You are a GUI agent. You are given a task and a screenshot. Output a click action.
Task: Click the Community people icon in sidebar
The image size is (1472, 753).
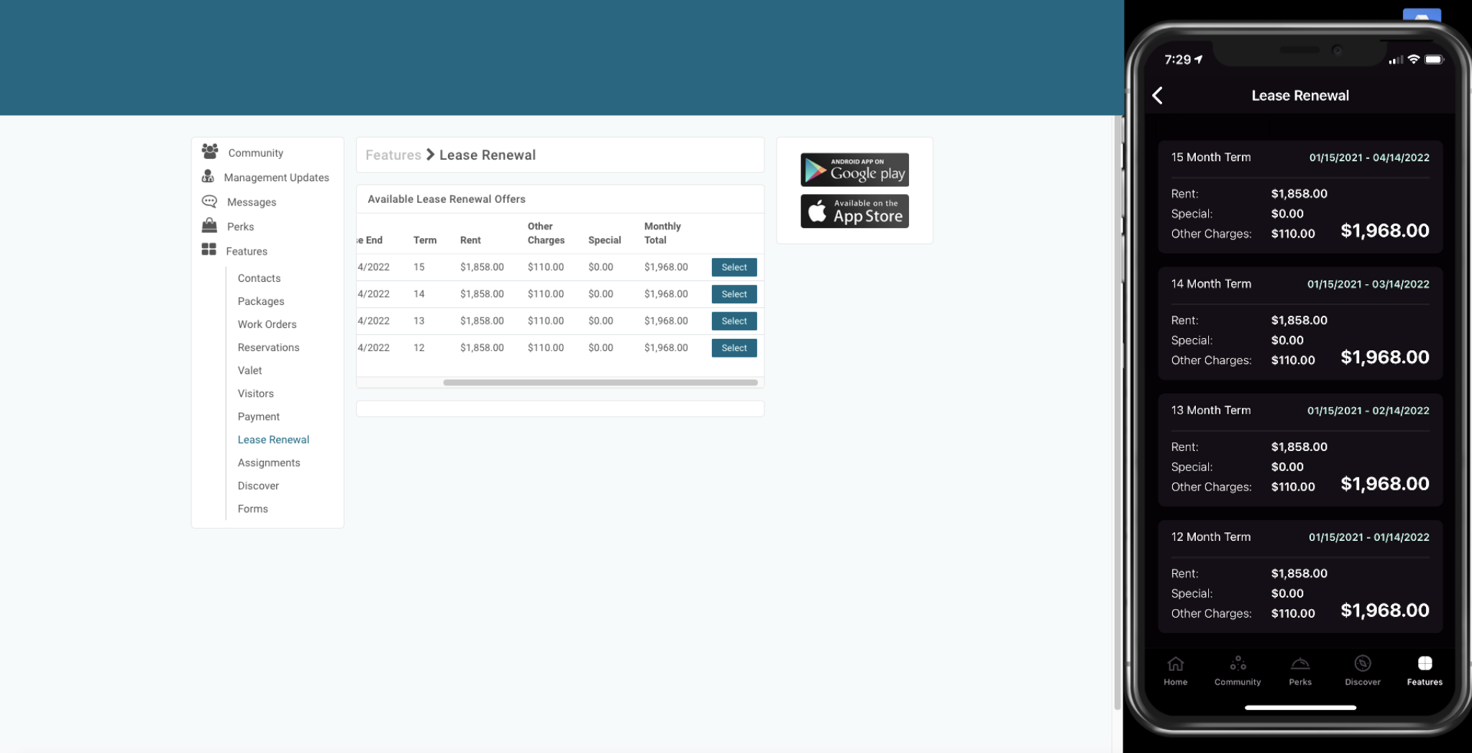(x=210, y=152)
